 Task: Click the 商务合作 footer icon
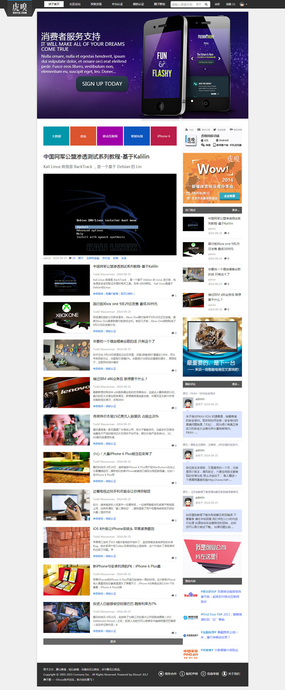[x=161, y=674]
